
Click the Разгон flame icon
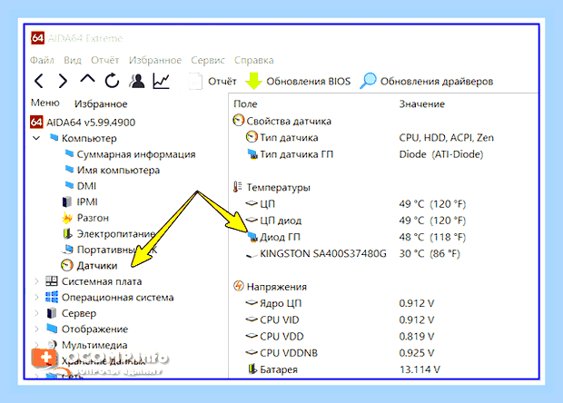tap(67, 218)
